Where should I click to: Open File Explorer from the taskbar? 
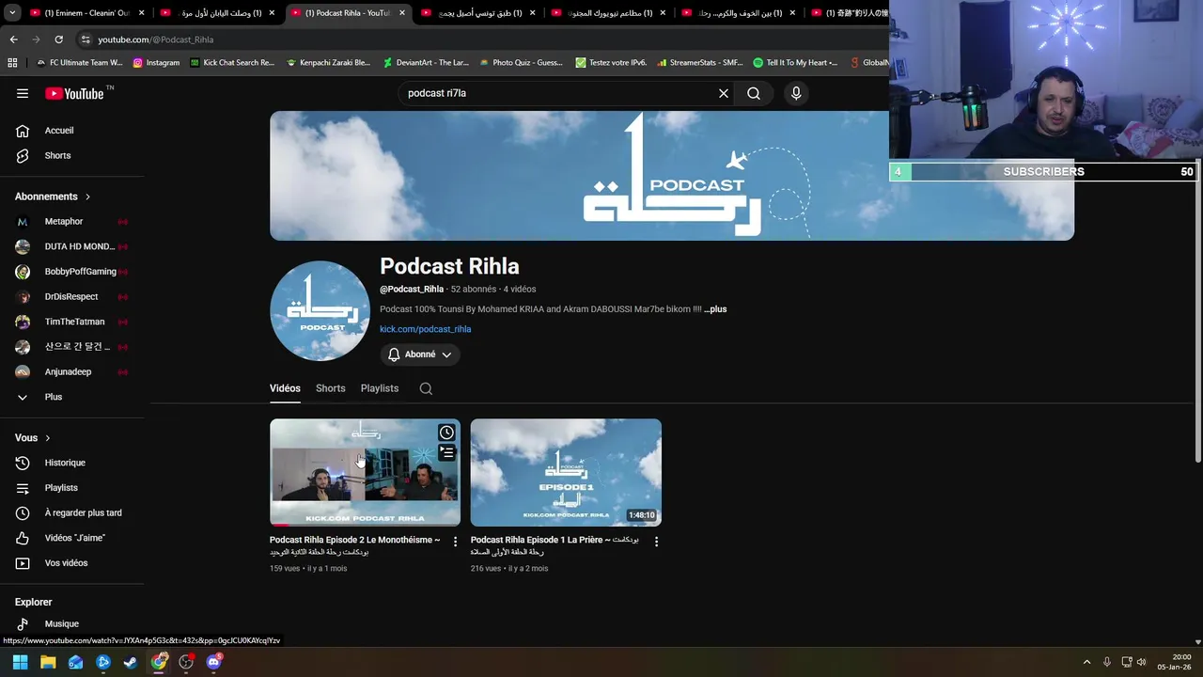click(x=48, y=662)
